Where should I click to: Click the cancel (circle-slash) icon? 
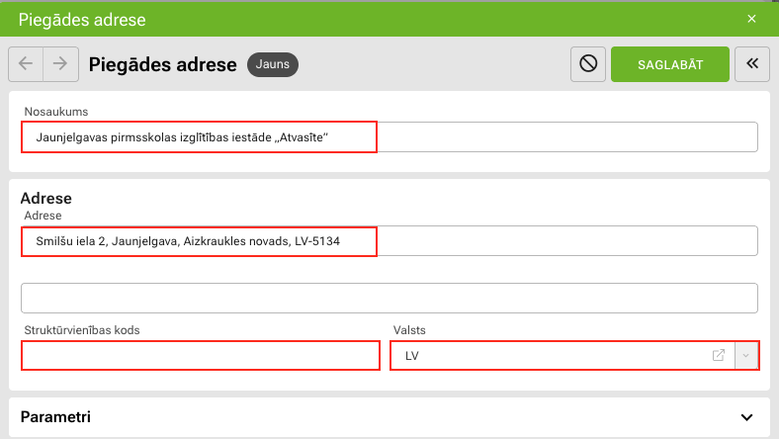pyautogui.click(x=588, y=64)
